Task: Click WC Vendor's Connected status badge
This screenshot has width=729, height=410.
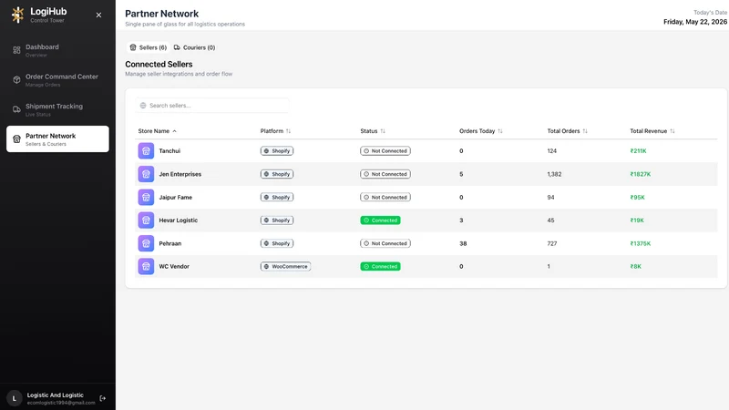Action: click(x=380, y=266)
